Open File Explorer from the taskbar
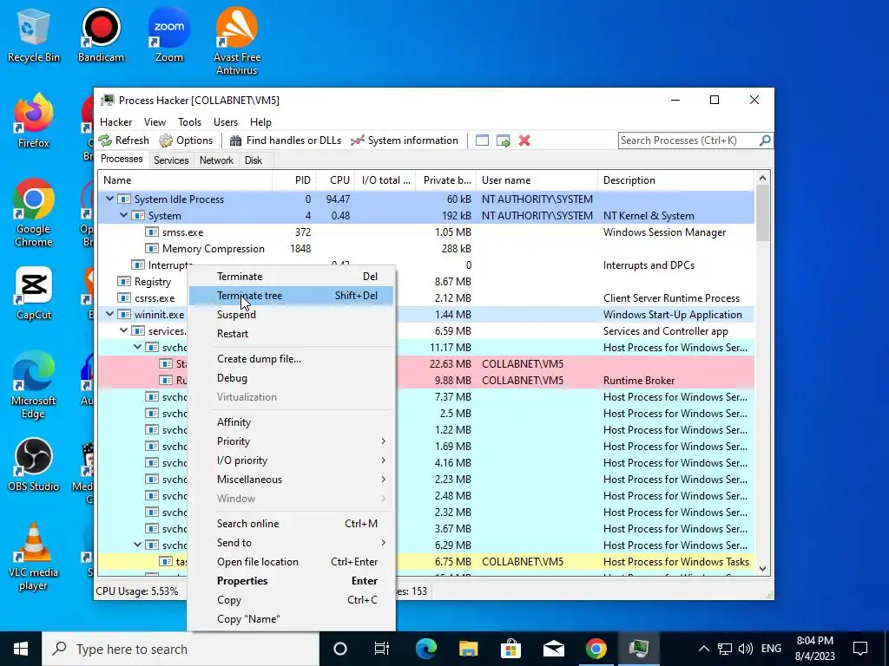Image resolution: width=889 pixels, height=666 pixels. [x=468, y=649]
